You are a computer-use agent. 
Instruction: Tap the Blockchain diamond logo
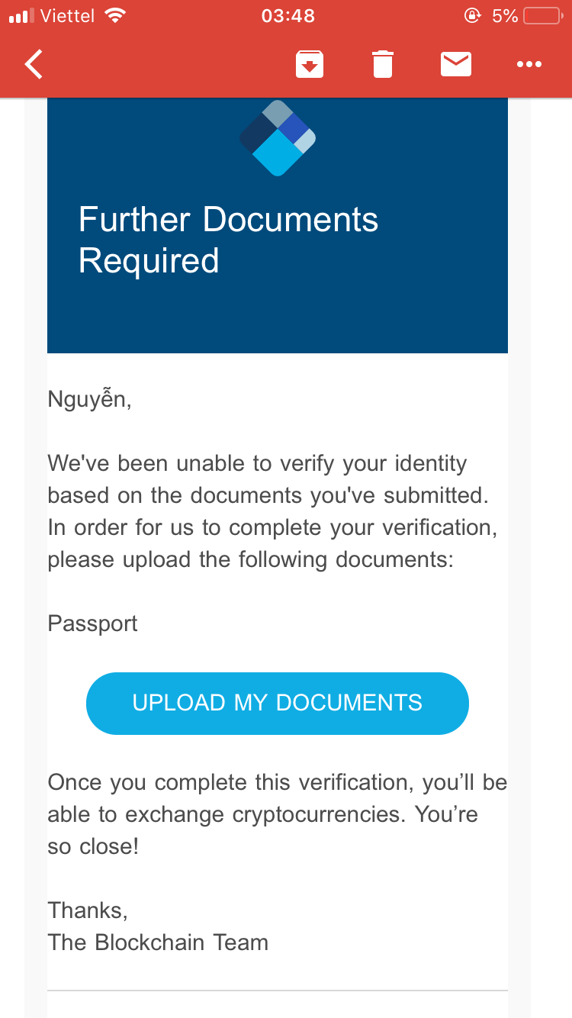click(278, 138)
